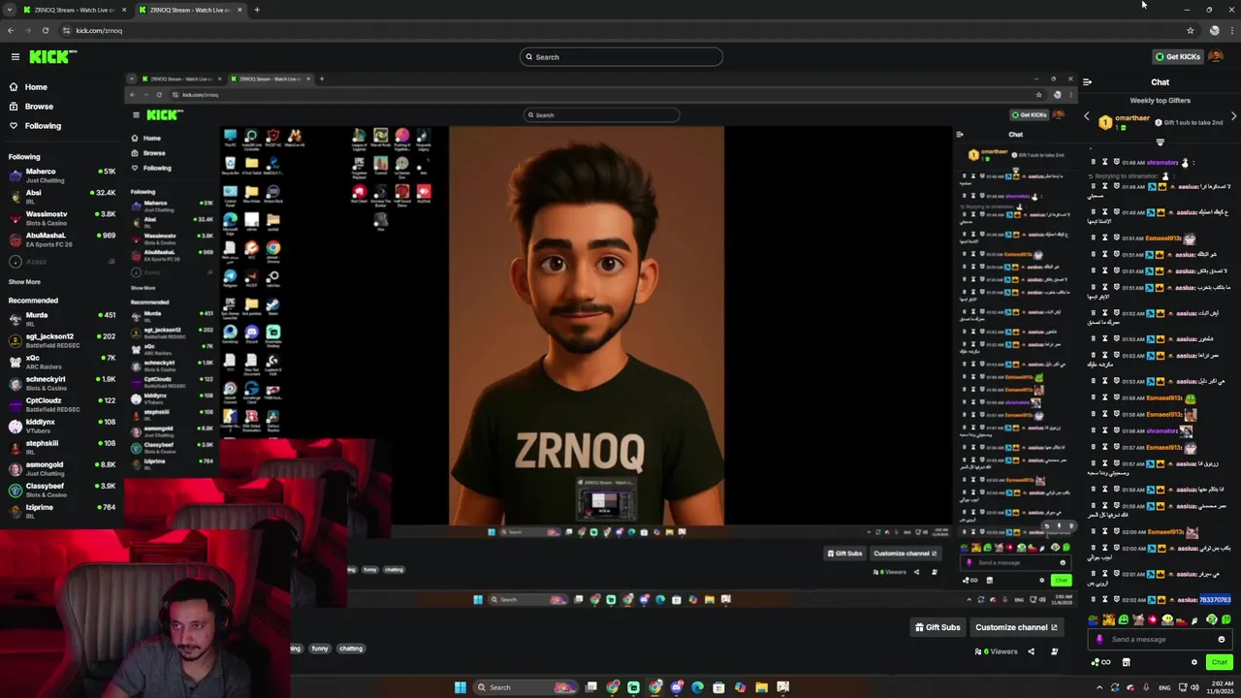Click chatting tag next to funny tag
Screen dimensions: 1241x698
[351, 649]
